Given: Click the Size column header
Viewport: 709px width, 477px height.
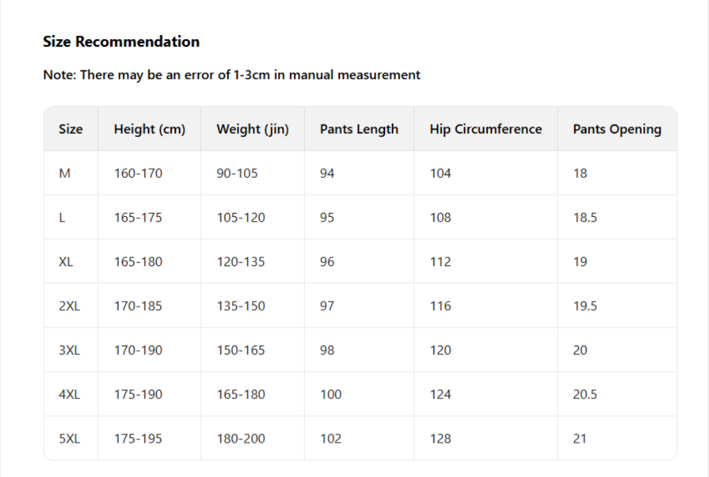Looking at the screenshot, I should 71,129.
